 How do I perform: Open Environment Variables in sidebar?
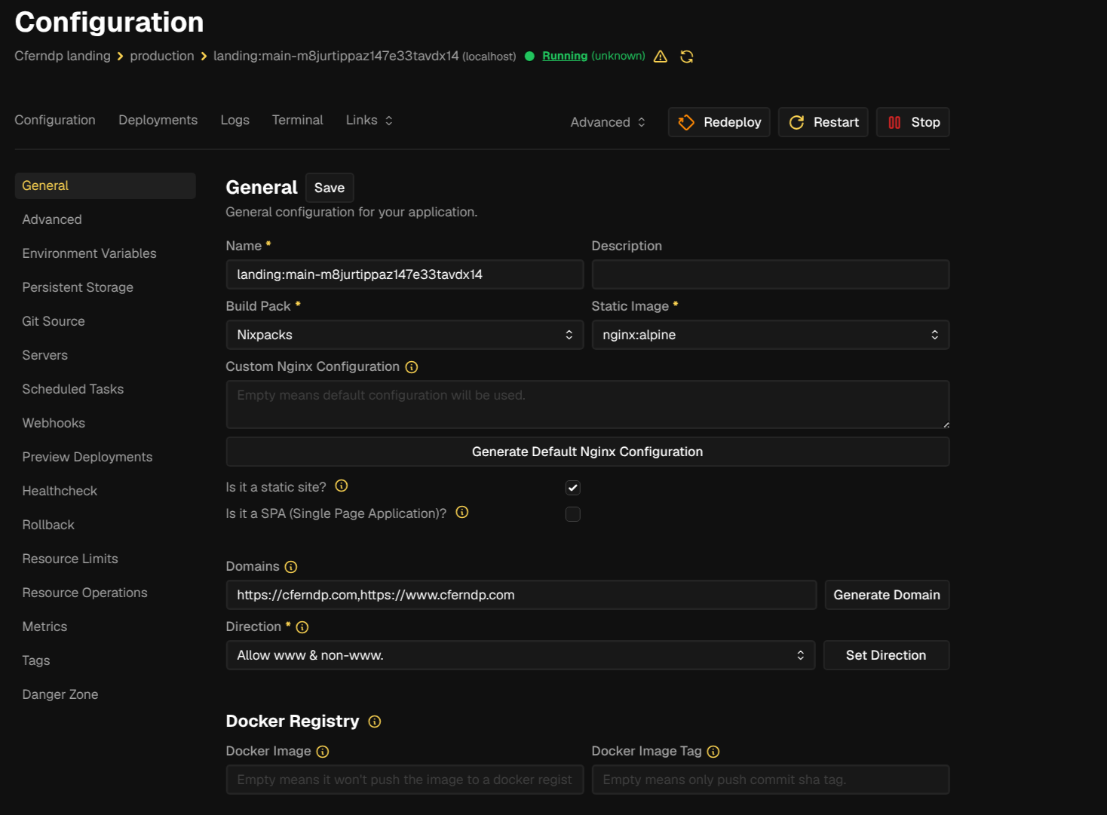click(106, 253)
